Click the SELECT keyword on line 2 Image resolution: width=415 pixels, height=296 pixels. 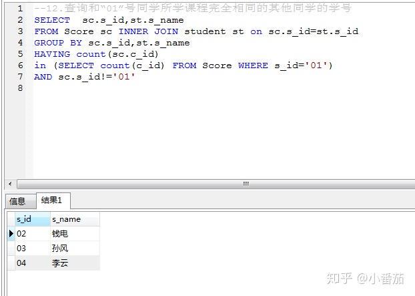52,20
